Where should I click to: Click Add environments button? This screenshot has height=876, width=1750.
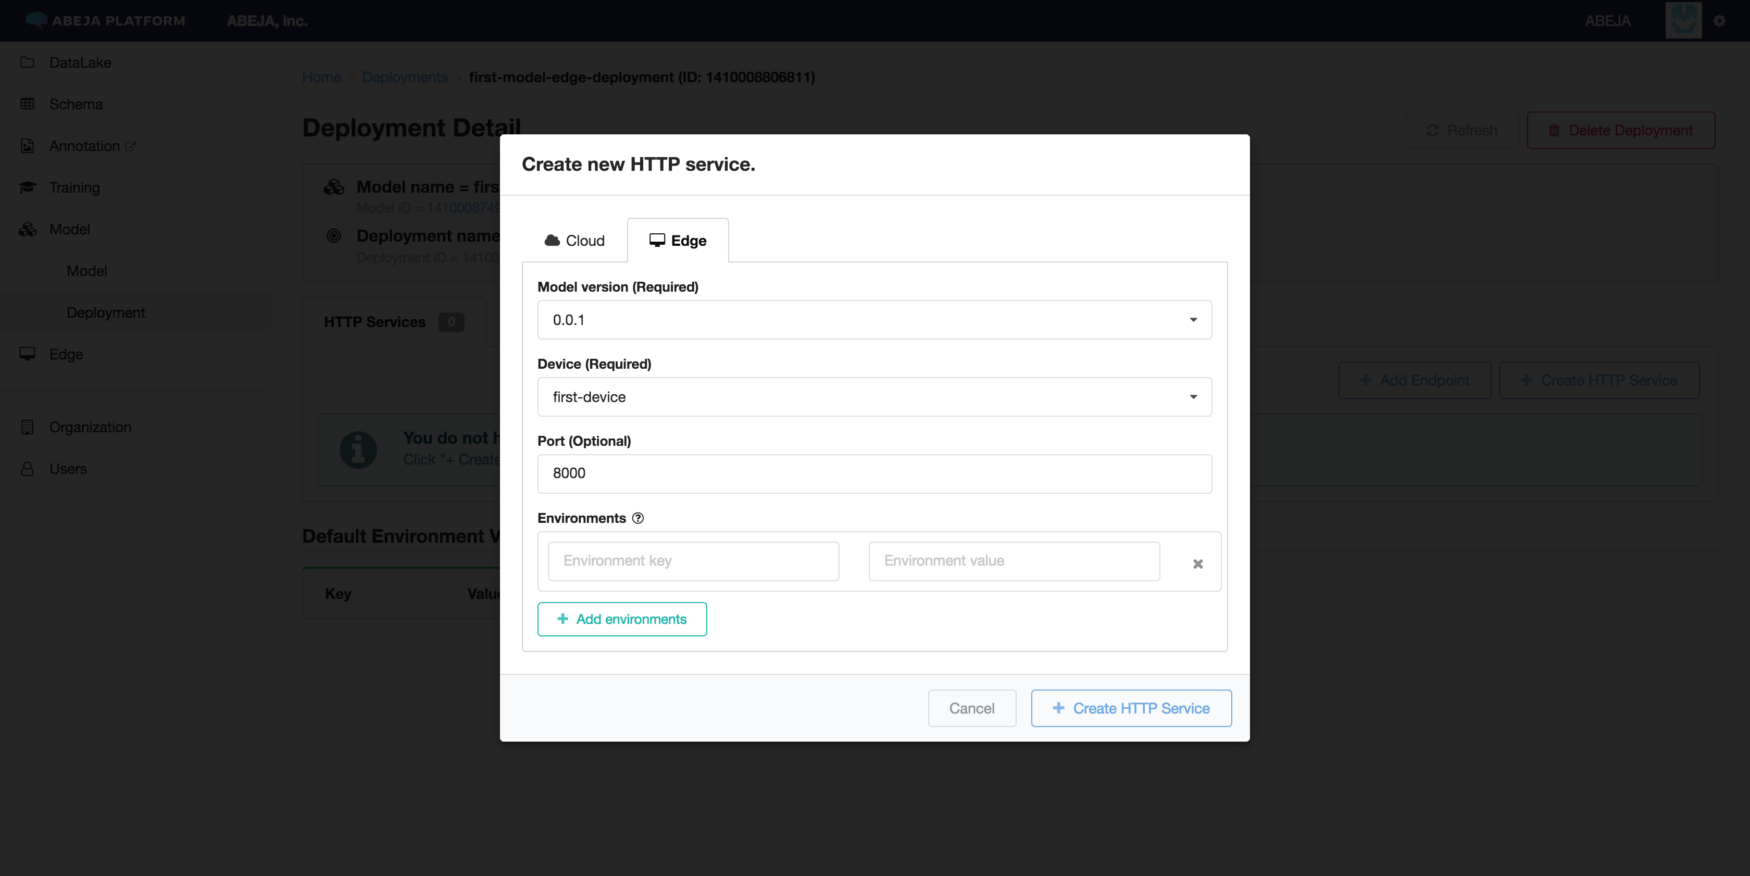coord(621,619)
